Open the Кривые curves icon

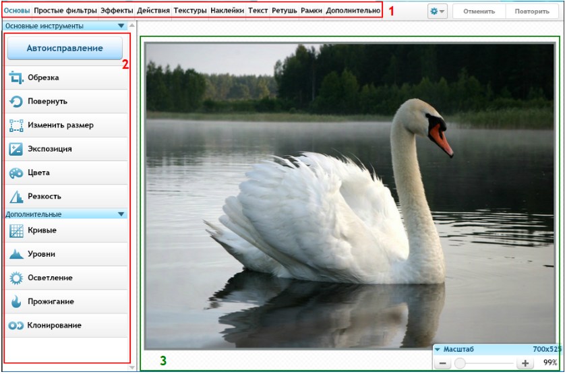(16, 230)
